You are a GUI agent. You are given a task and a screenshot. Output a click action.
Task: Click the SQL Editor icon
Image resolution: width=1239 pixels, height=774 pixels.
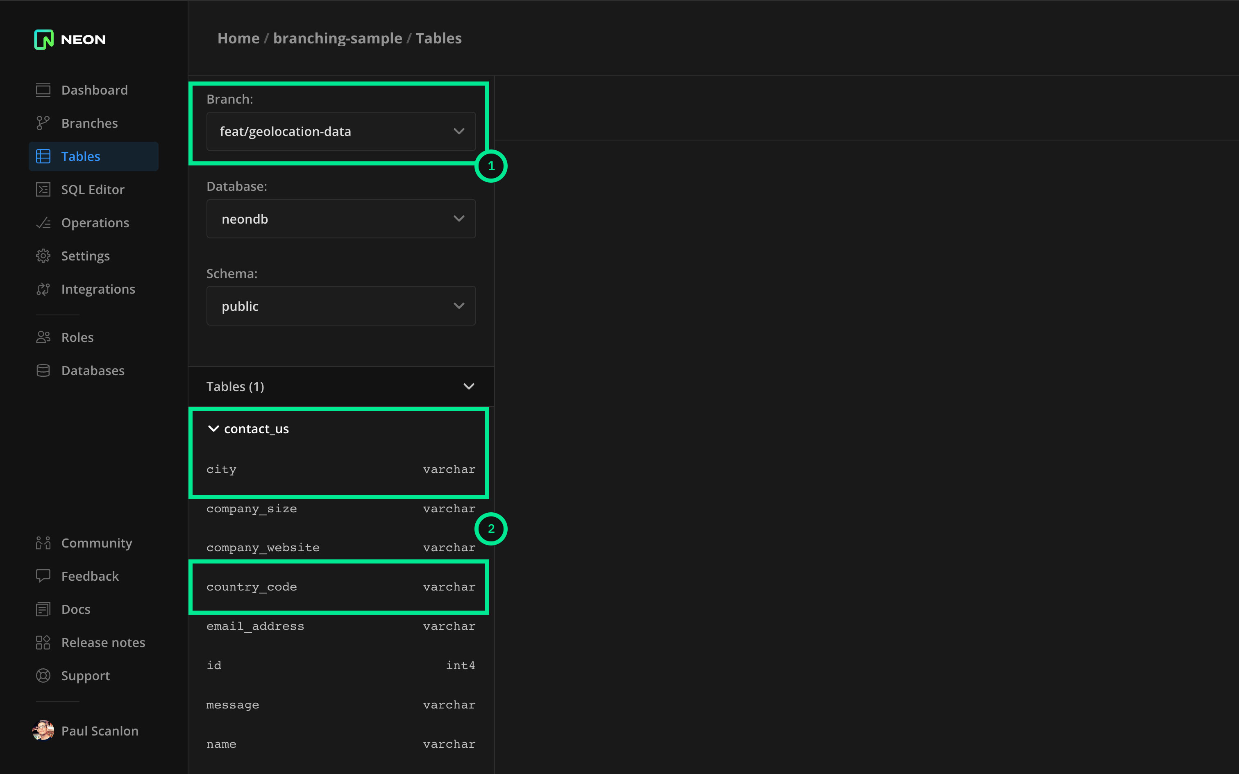tap(43, 190)
